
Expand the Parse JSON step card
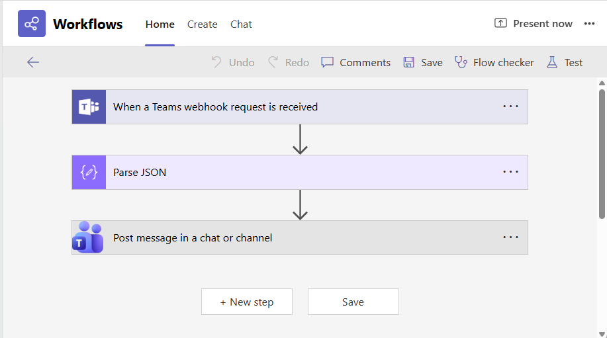298,173
